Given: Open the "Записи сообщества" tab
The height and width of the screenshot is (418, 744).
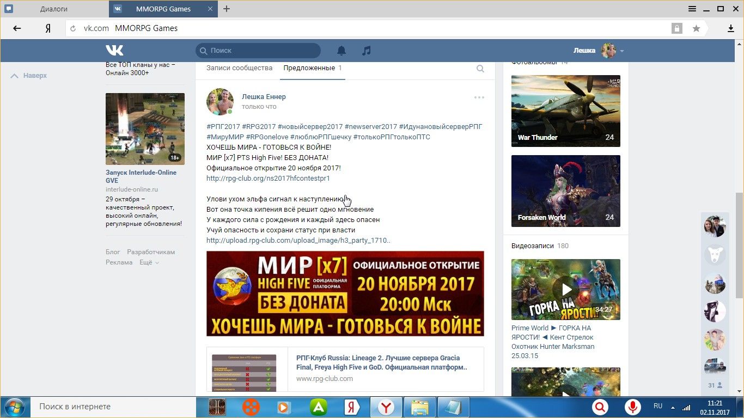Looking at the screenshot, I should point(239,68).
